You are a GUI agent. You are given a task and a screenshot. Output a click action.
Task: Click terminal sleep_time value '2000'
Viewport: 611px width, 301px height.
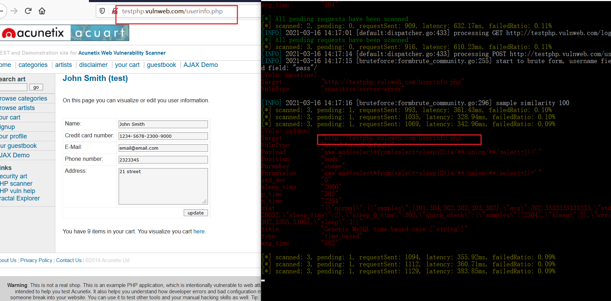click(x=331, y=187)
